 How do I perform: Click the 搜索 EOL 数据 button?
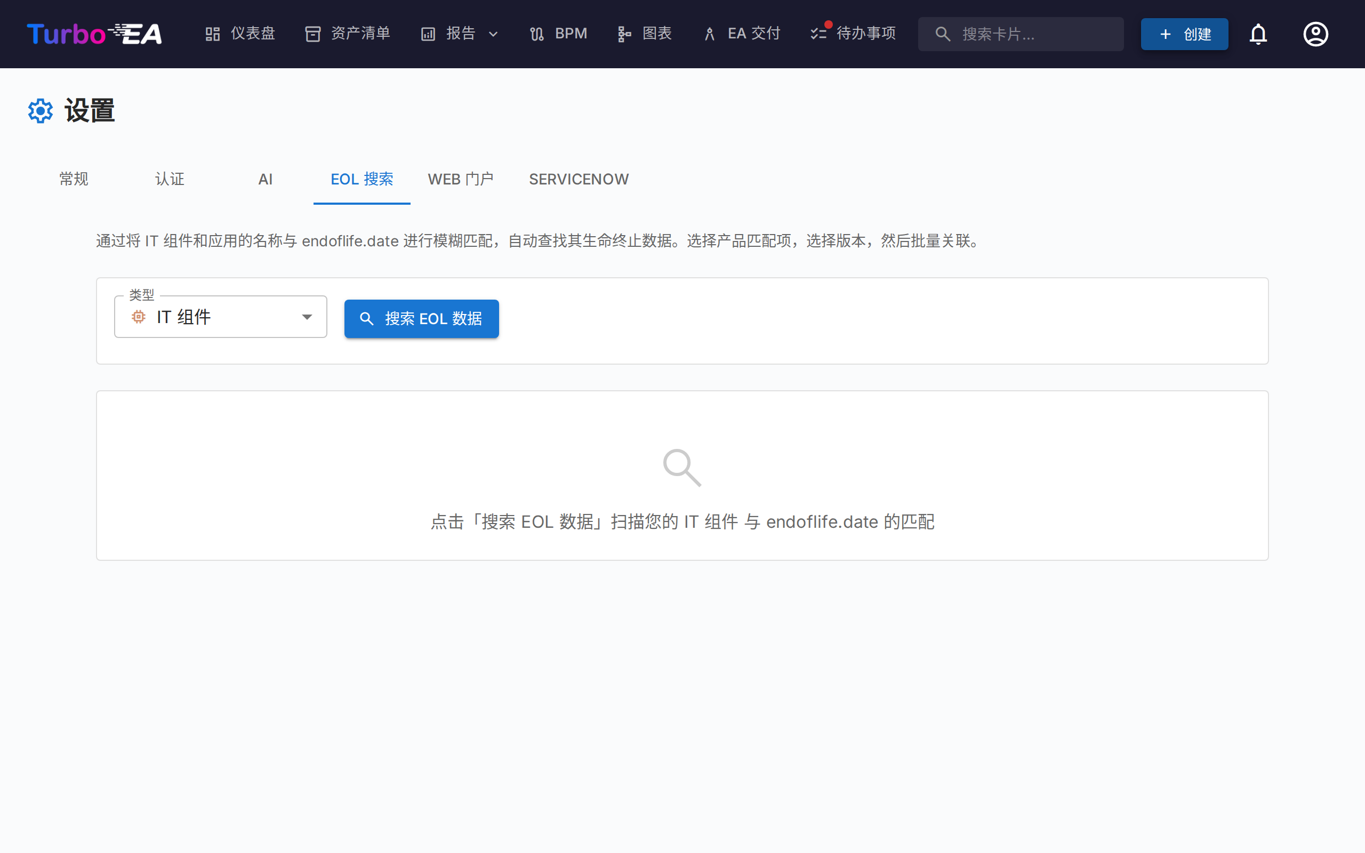pyautogui.click(x=421, y=319)
